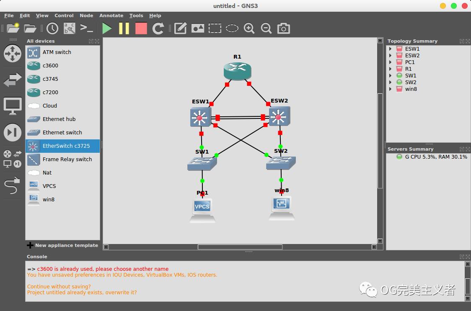Select VPCS in device list
This screenshot has height=311, width=471.
click(62, 186)
